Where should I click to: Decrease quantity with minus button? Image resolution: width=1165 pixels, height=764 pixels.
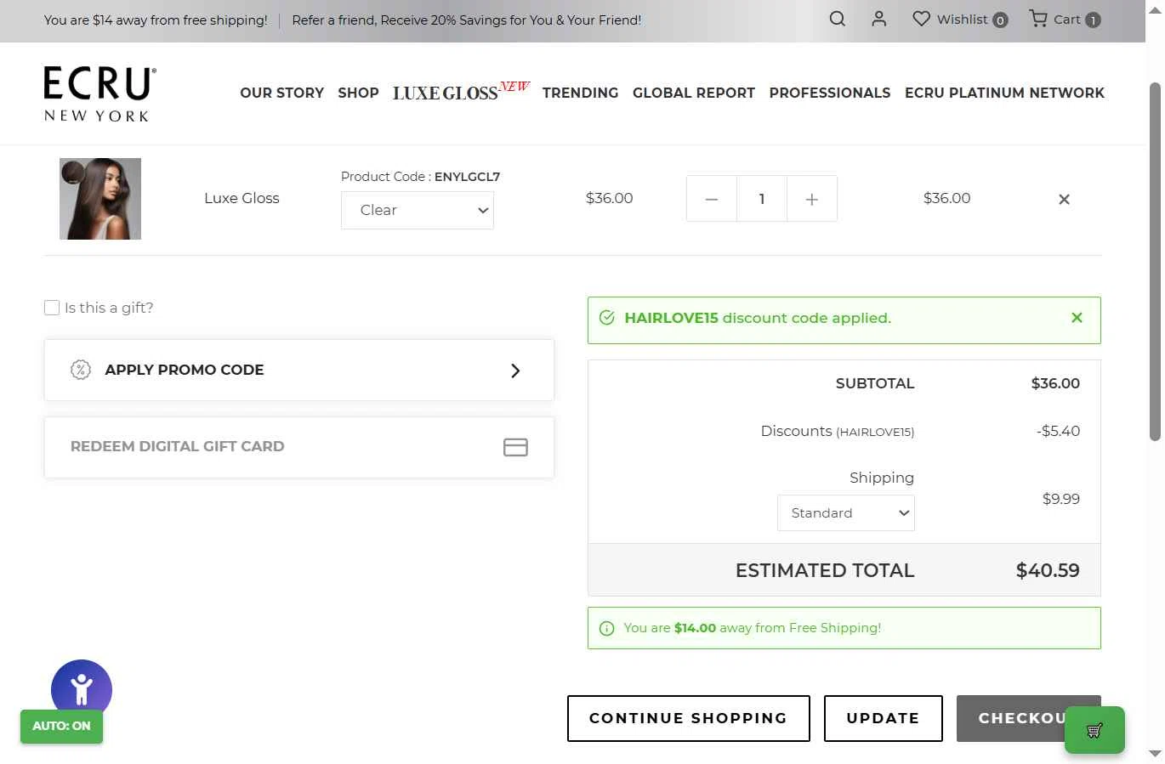712,199
